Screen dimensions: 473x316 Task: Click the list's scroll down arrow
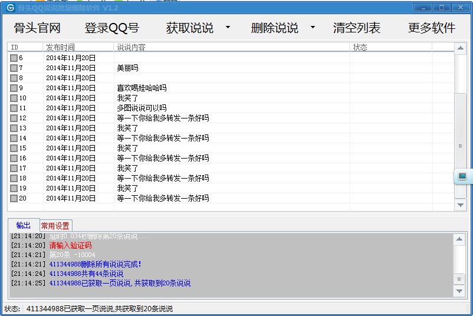[x=461, y=205]
